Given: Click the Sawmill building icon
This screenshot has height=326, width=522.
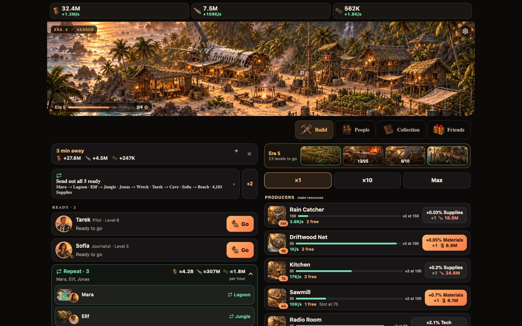Looking at the screenshot, I should (x=277, y=298).
